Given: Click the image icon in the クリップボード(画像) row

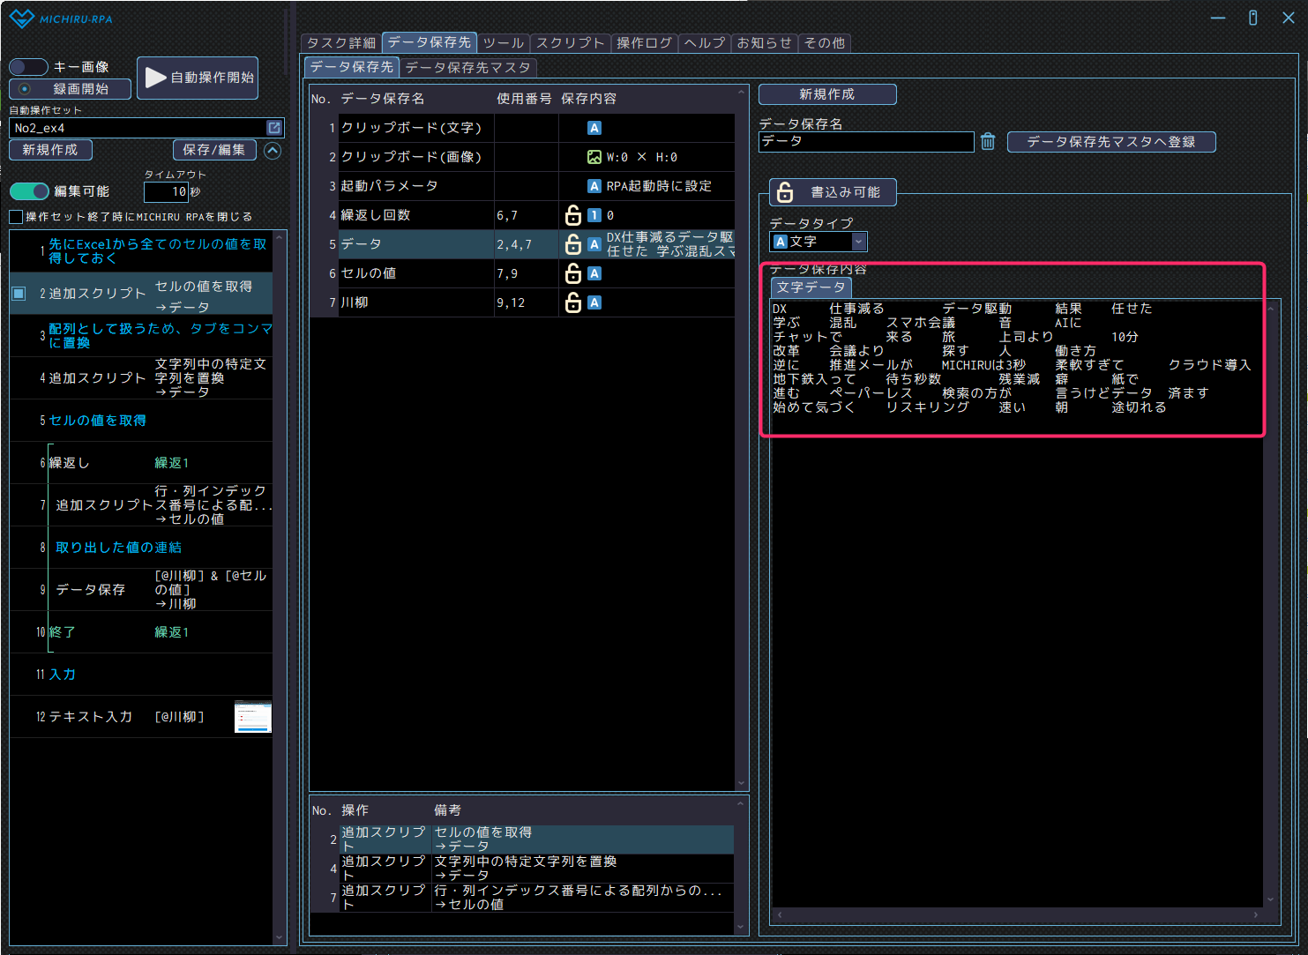Looking at the screenshot, I should [594, 157].
